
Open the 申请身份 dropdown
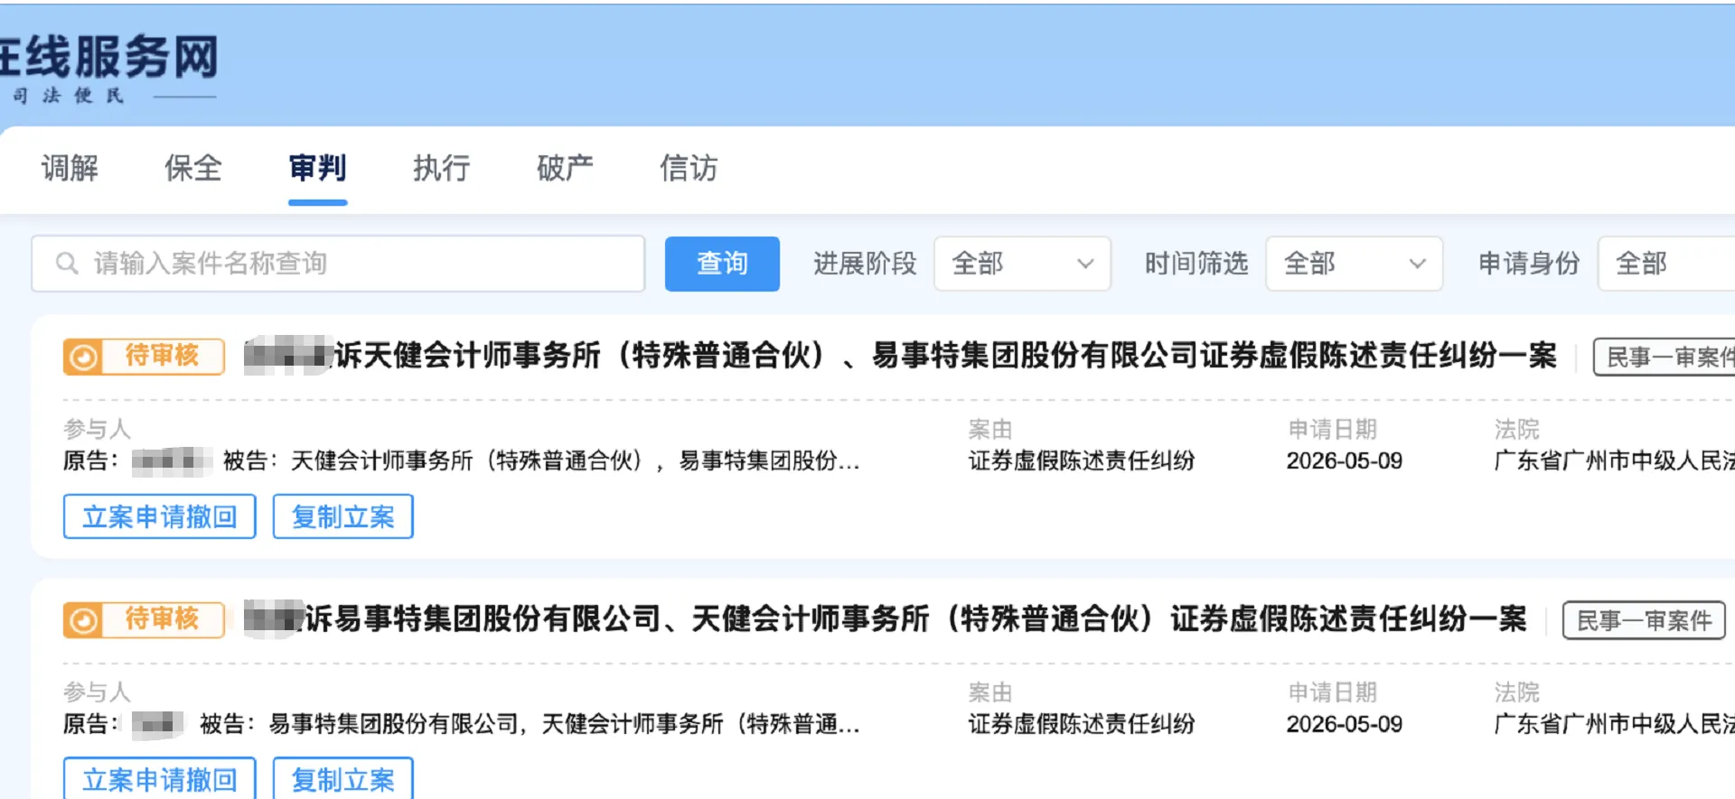[x=1666, y=264]
